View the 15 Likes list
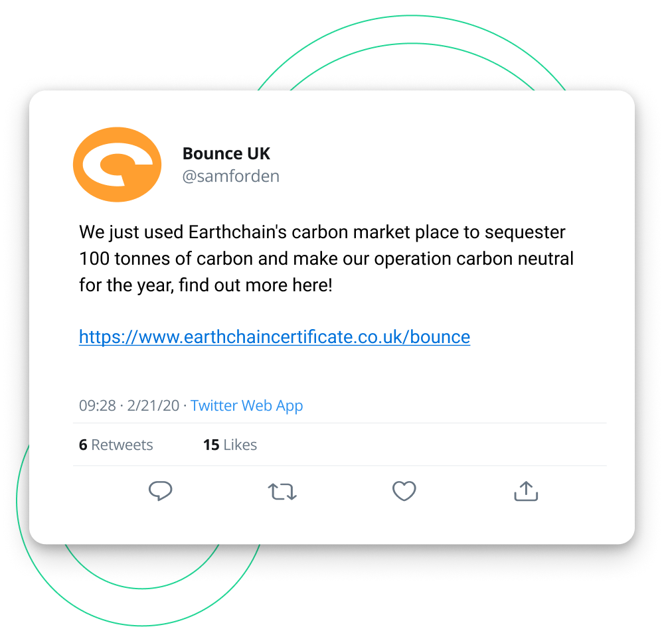 click(x=230, y=445)
